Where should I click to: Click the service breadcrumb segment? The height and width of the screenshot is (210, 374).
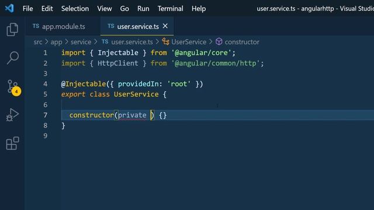point(81,42)
